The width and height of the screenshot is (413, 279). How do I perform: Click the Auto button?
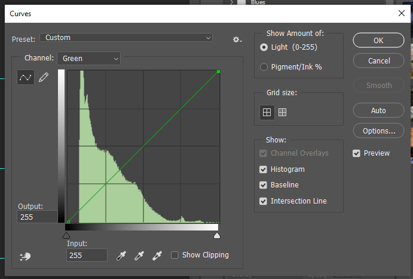378,110
